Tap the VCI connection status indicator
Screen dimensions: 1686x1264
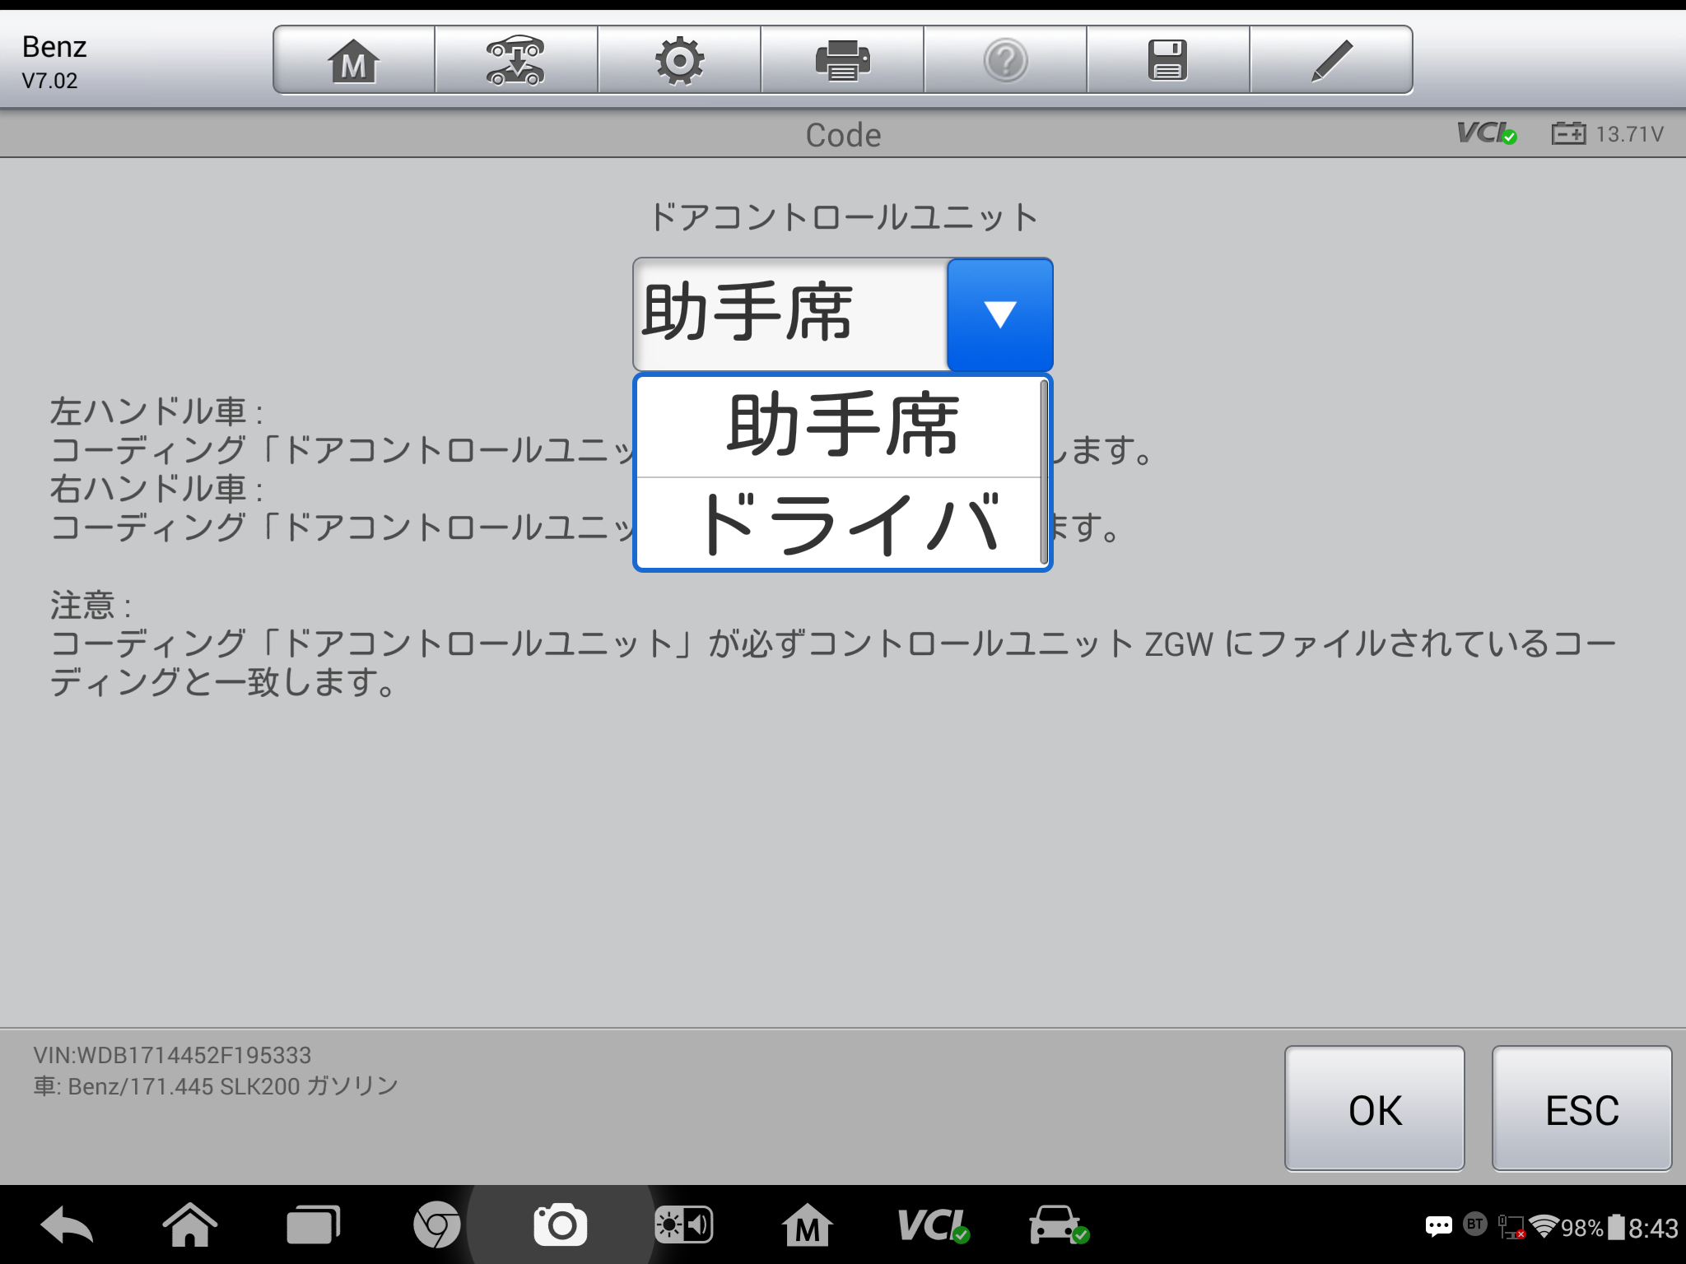[x=1486, y=133]
